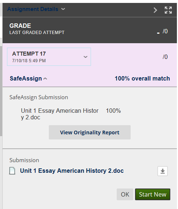Click the fullscreen expand arrows icon
178x209 pixels.
(x=168, y=10)
